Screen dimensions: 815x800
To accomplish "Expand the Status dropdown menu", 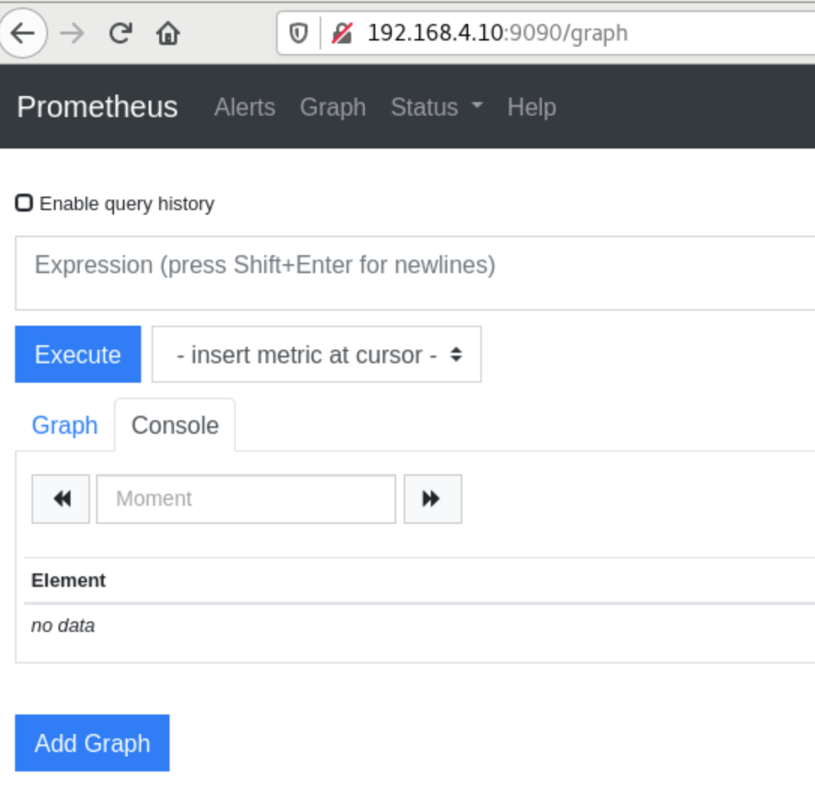I will pos(437,107).
